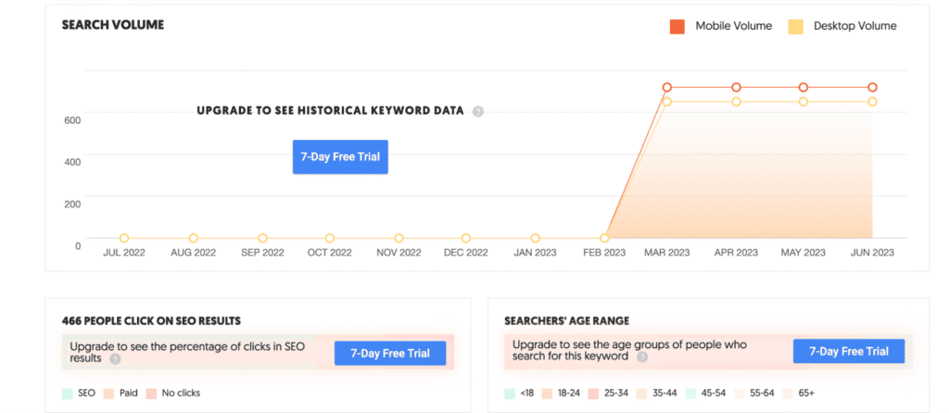Click the zero data point above AUG 2022

pos(193,238)
